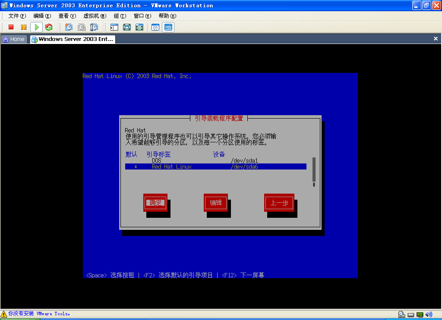Click the 引导标签 column header
Viewport: 442px width, 320px height.
point(158,154)
